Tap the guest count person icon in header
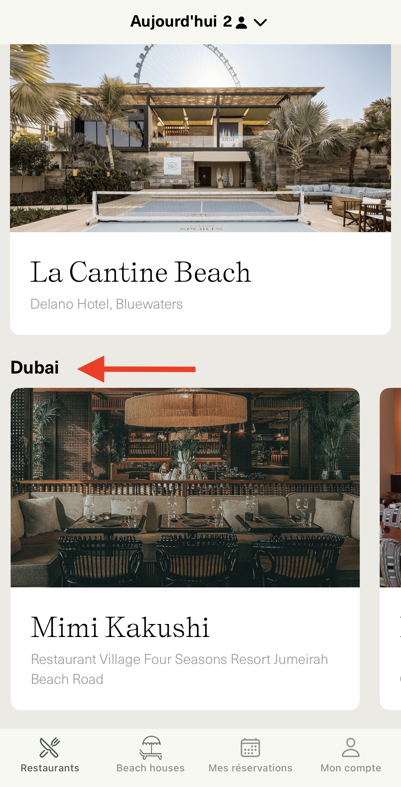 [241, 23]
